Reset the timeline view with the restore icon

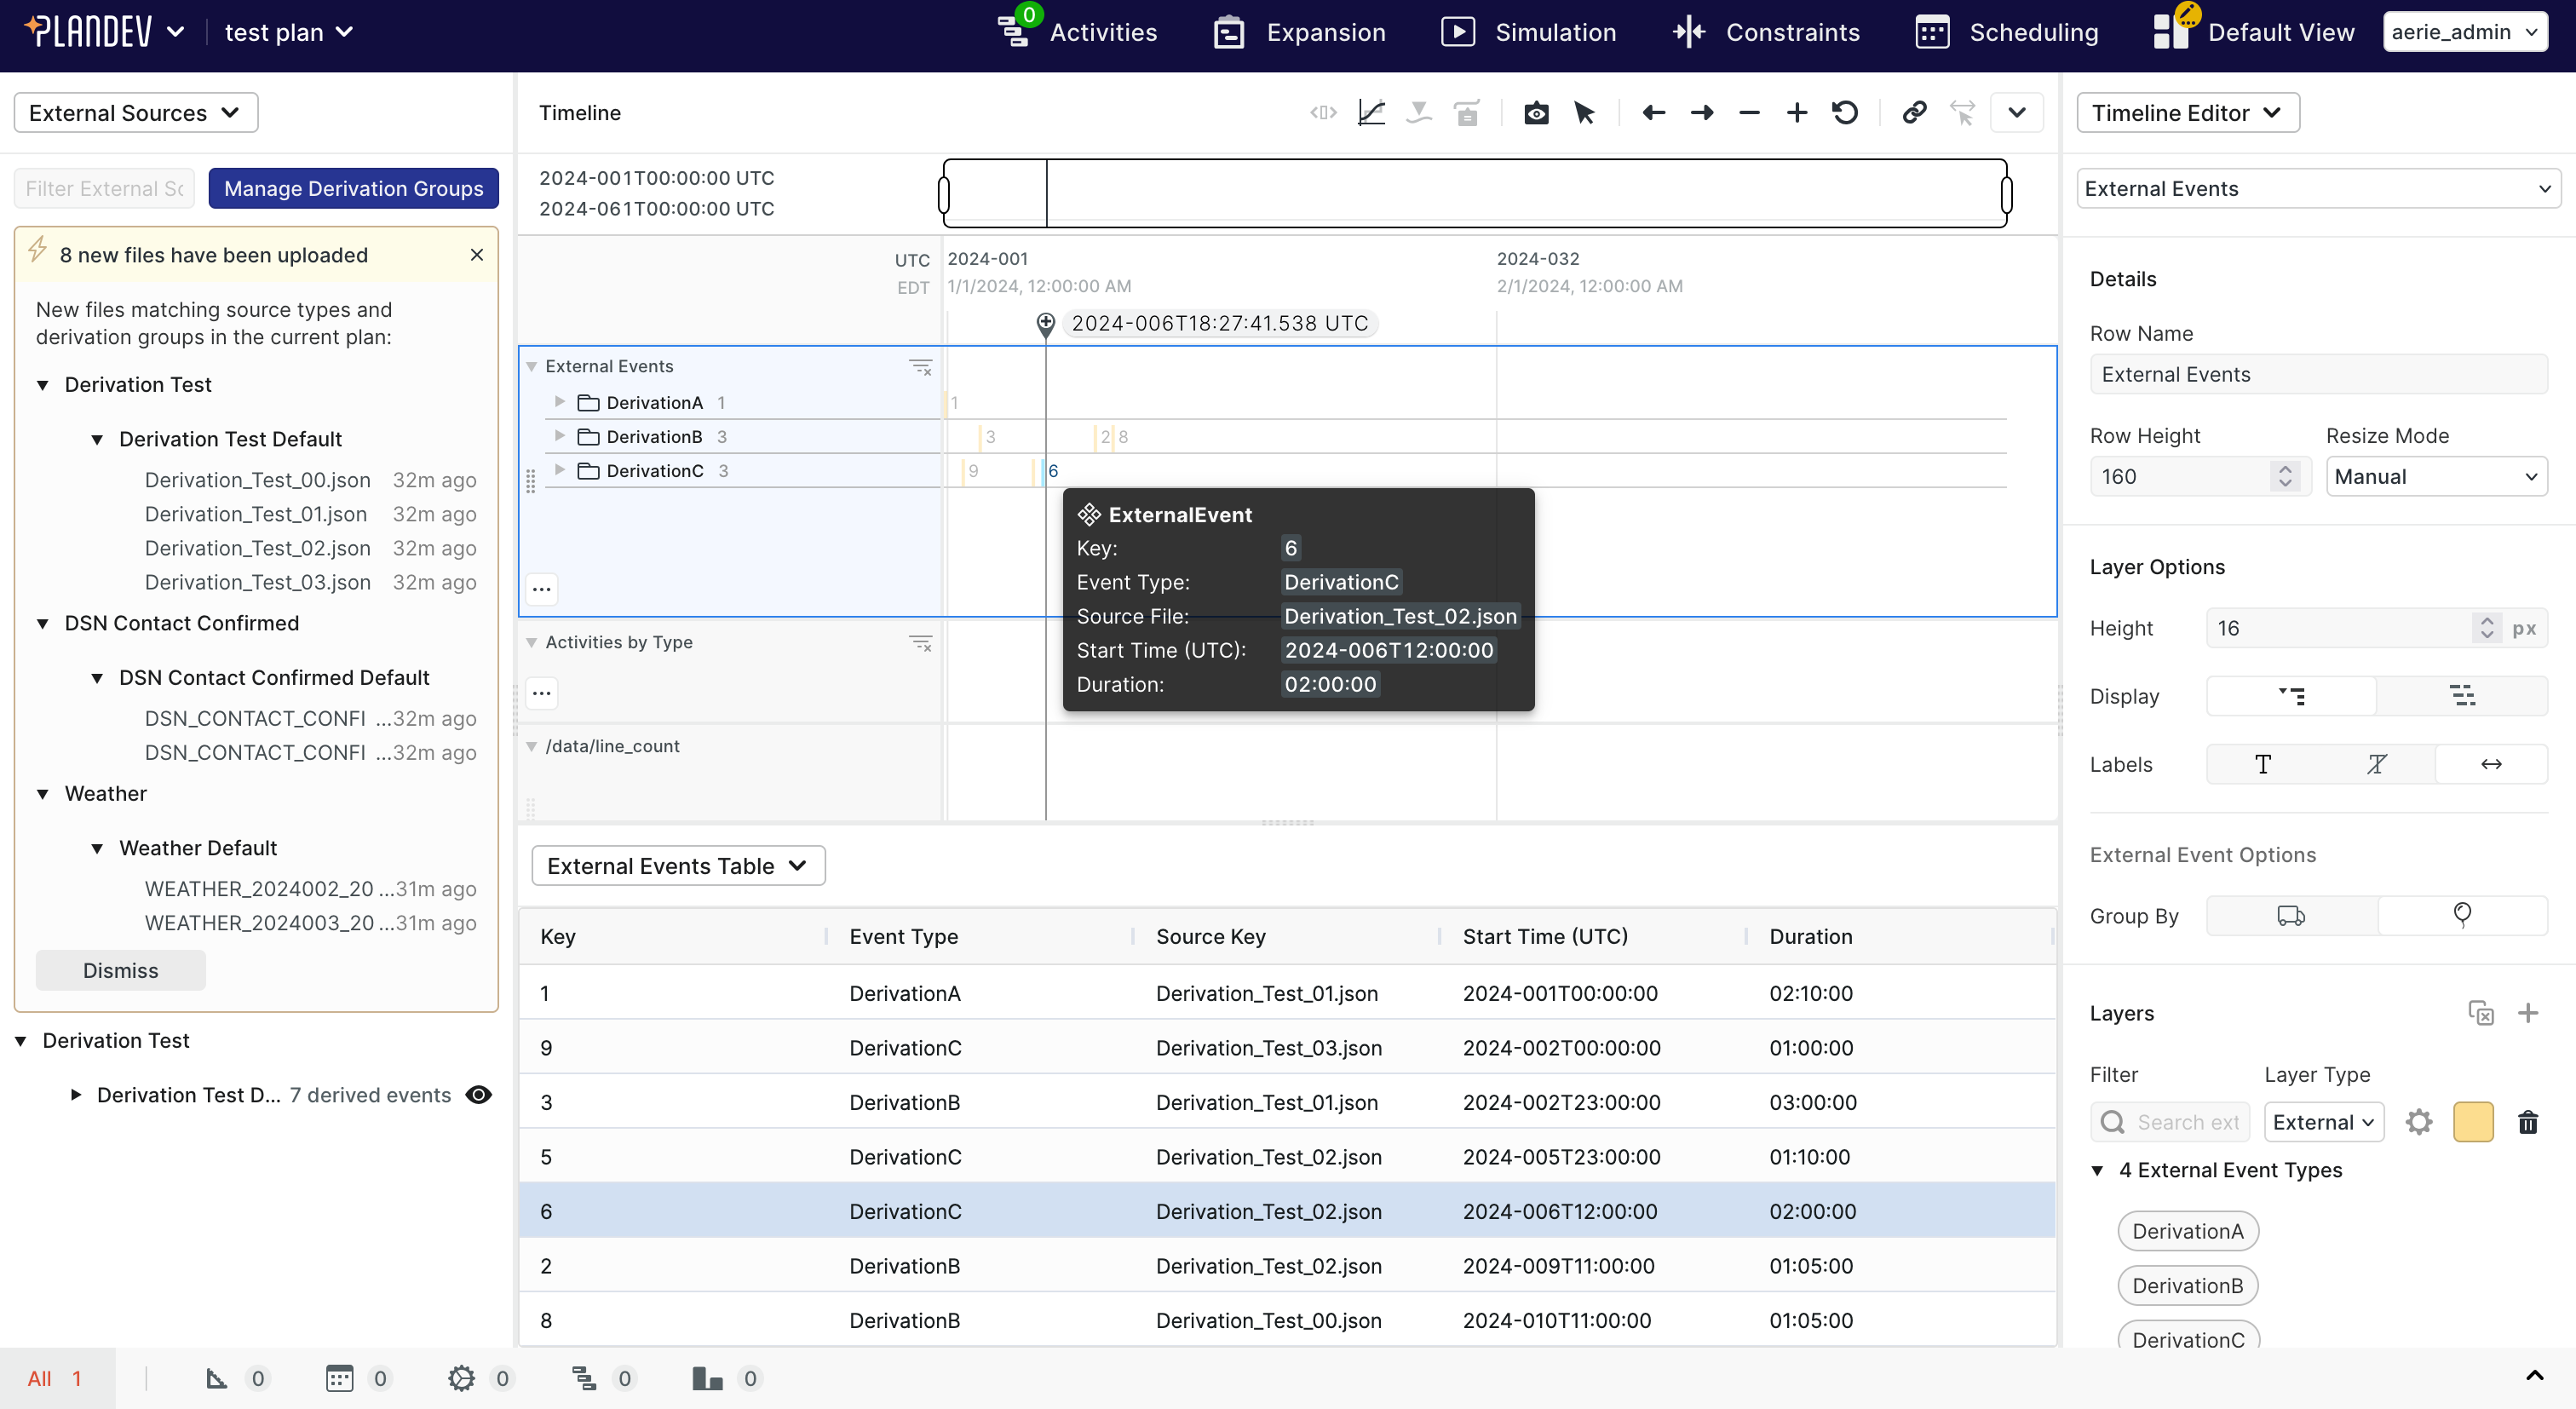pos(1845,113)
